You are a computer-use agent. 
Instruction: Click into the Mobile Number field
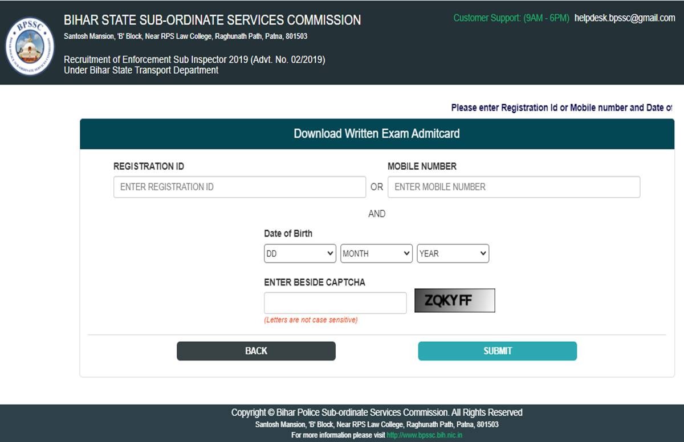pos(513,187)
